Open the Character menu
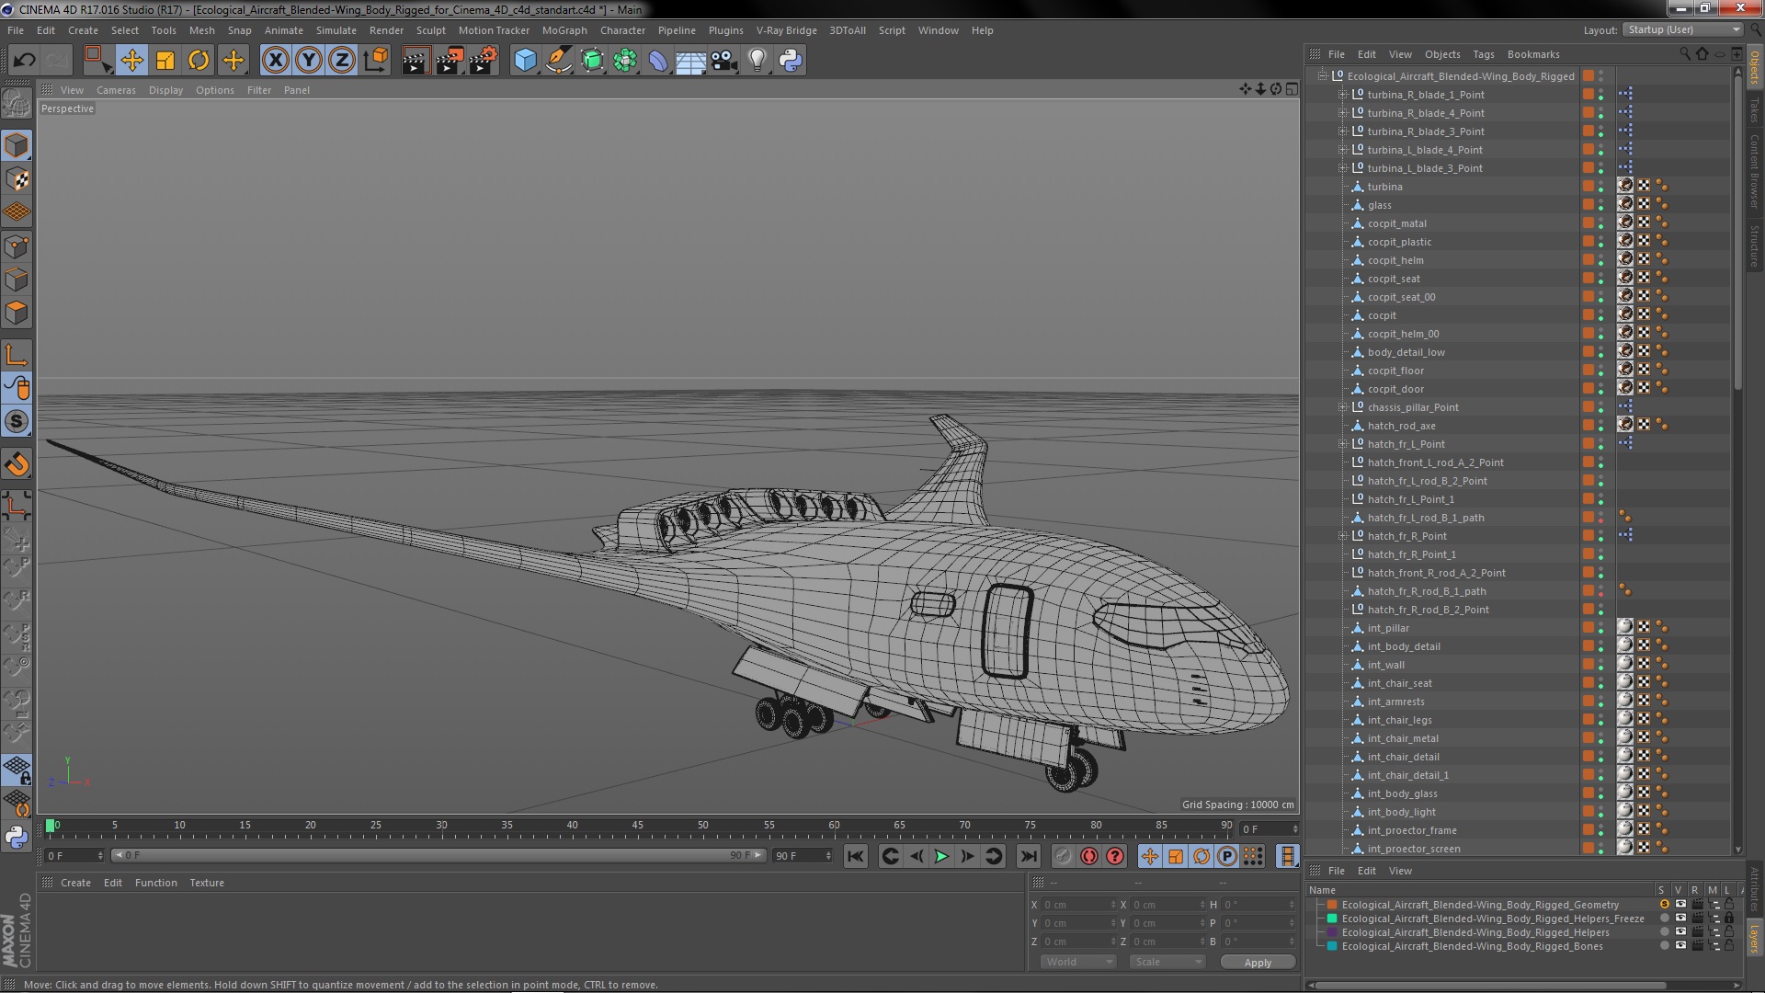Image resolution: width=1765 pixels, height=993 pixels. [x=622, y=30]
